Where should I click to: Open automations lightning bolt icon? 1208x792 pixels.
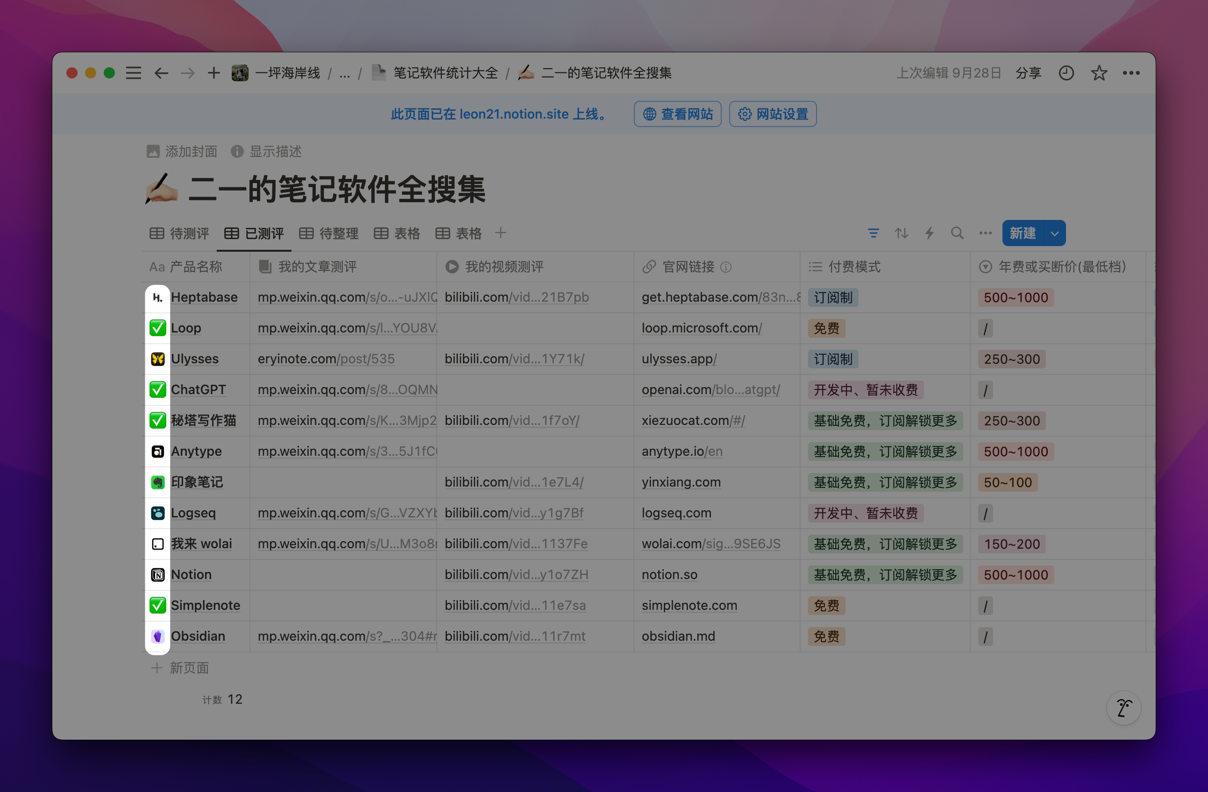(x=929, y=233)
